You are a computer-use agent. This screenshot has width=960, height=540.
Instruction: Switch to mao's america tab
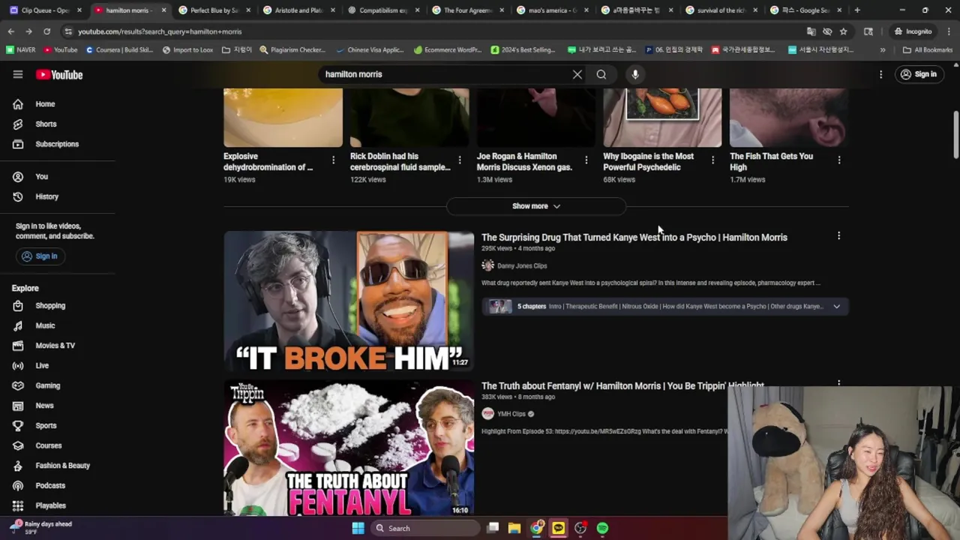pos(552,10)
